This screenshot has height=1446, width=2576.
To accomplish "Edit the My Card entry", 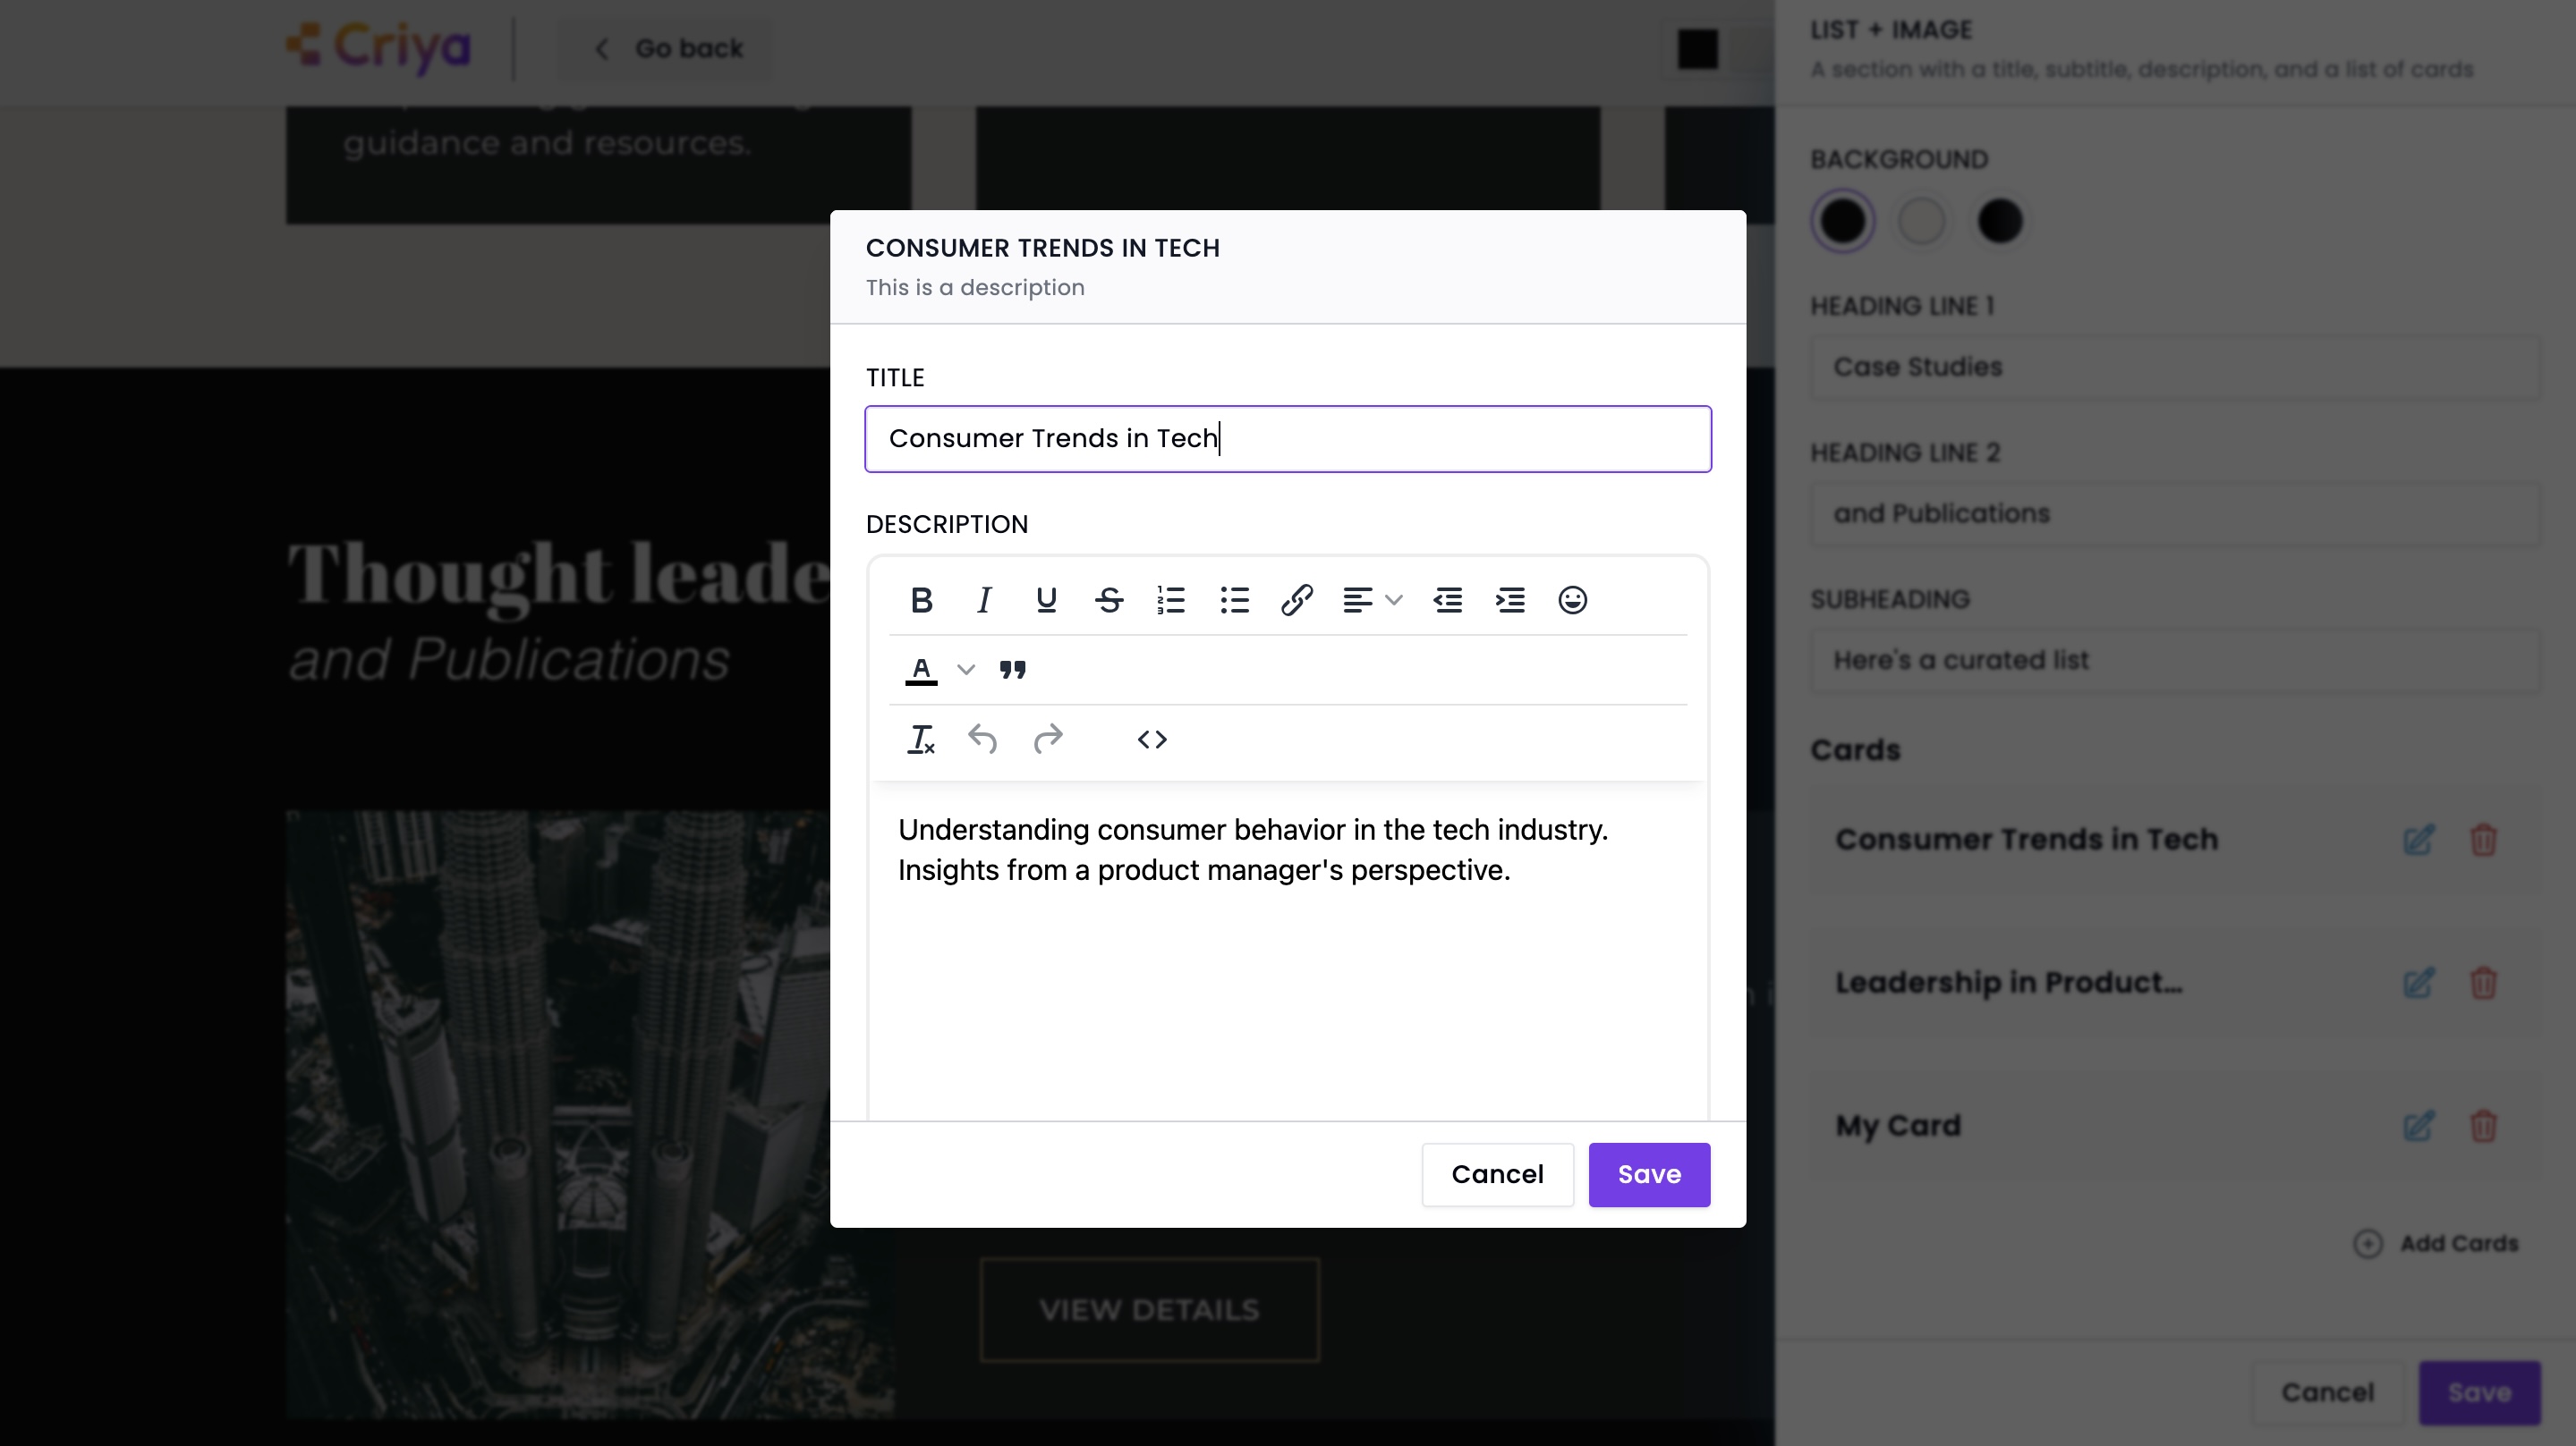I will [x=2418, y=1126].
